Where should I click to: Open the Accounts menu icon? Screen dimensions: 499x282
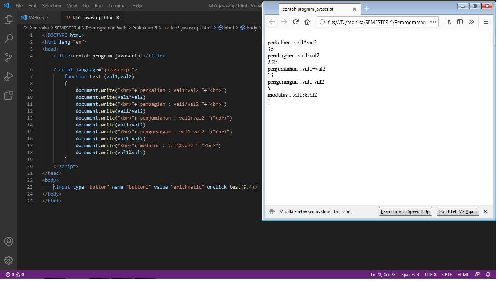pyautogui.click(x=9, y=241)
